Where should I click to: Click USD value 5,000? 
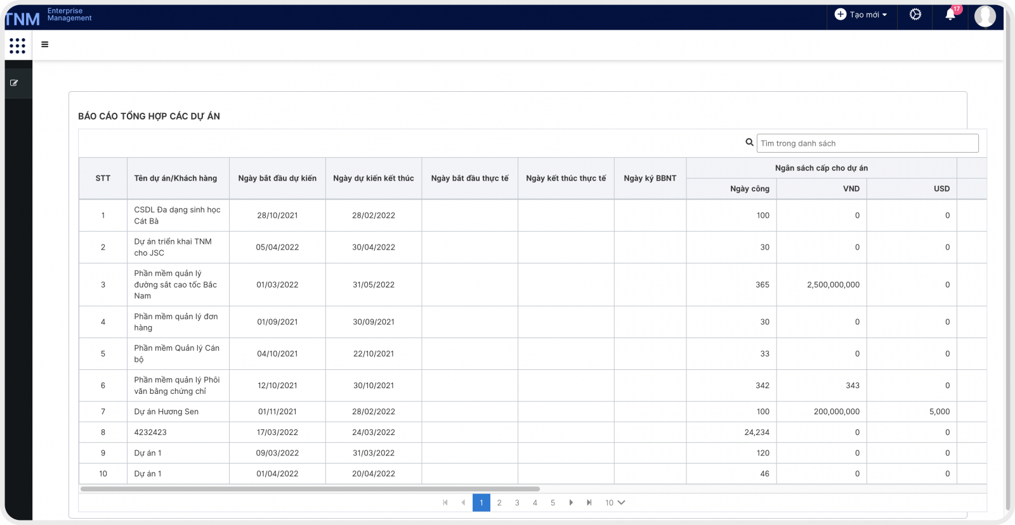(x=940, y=412)
